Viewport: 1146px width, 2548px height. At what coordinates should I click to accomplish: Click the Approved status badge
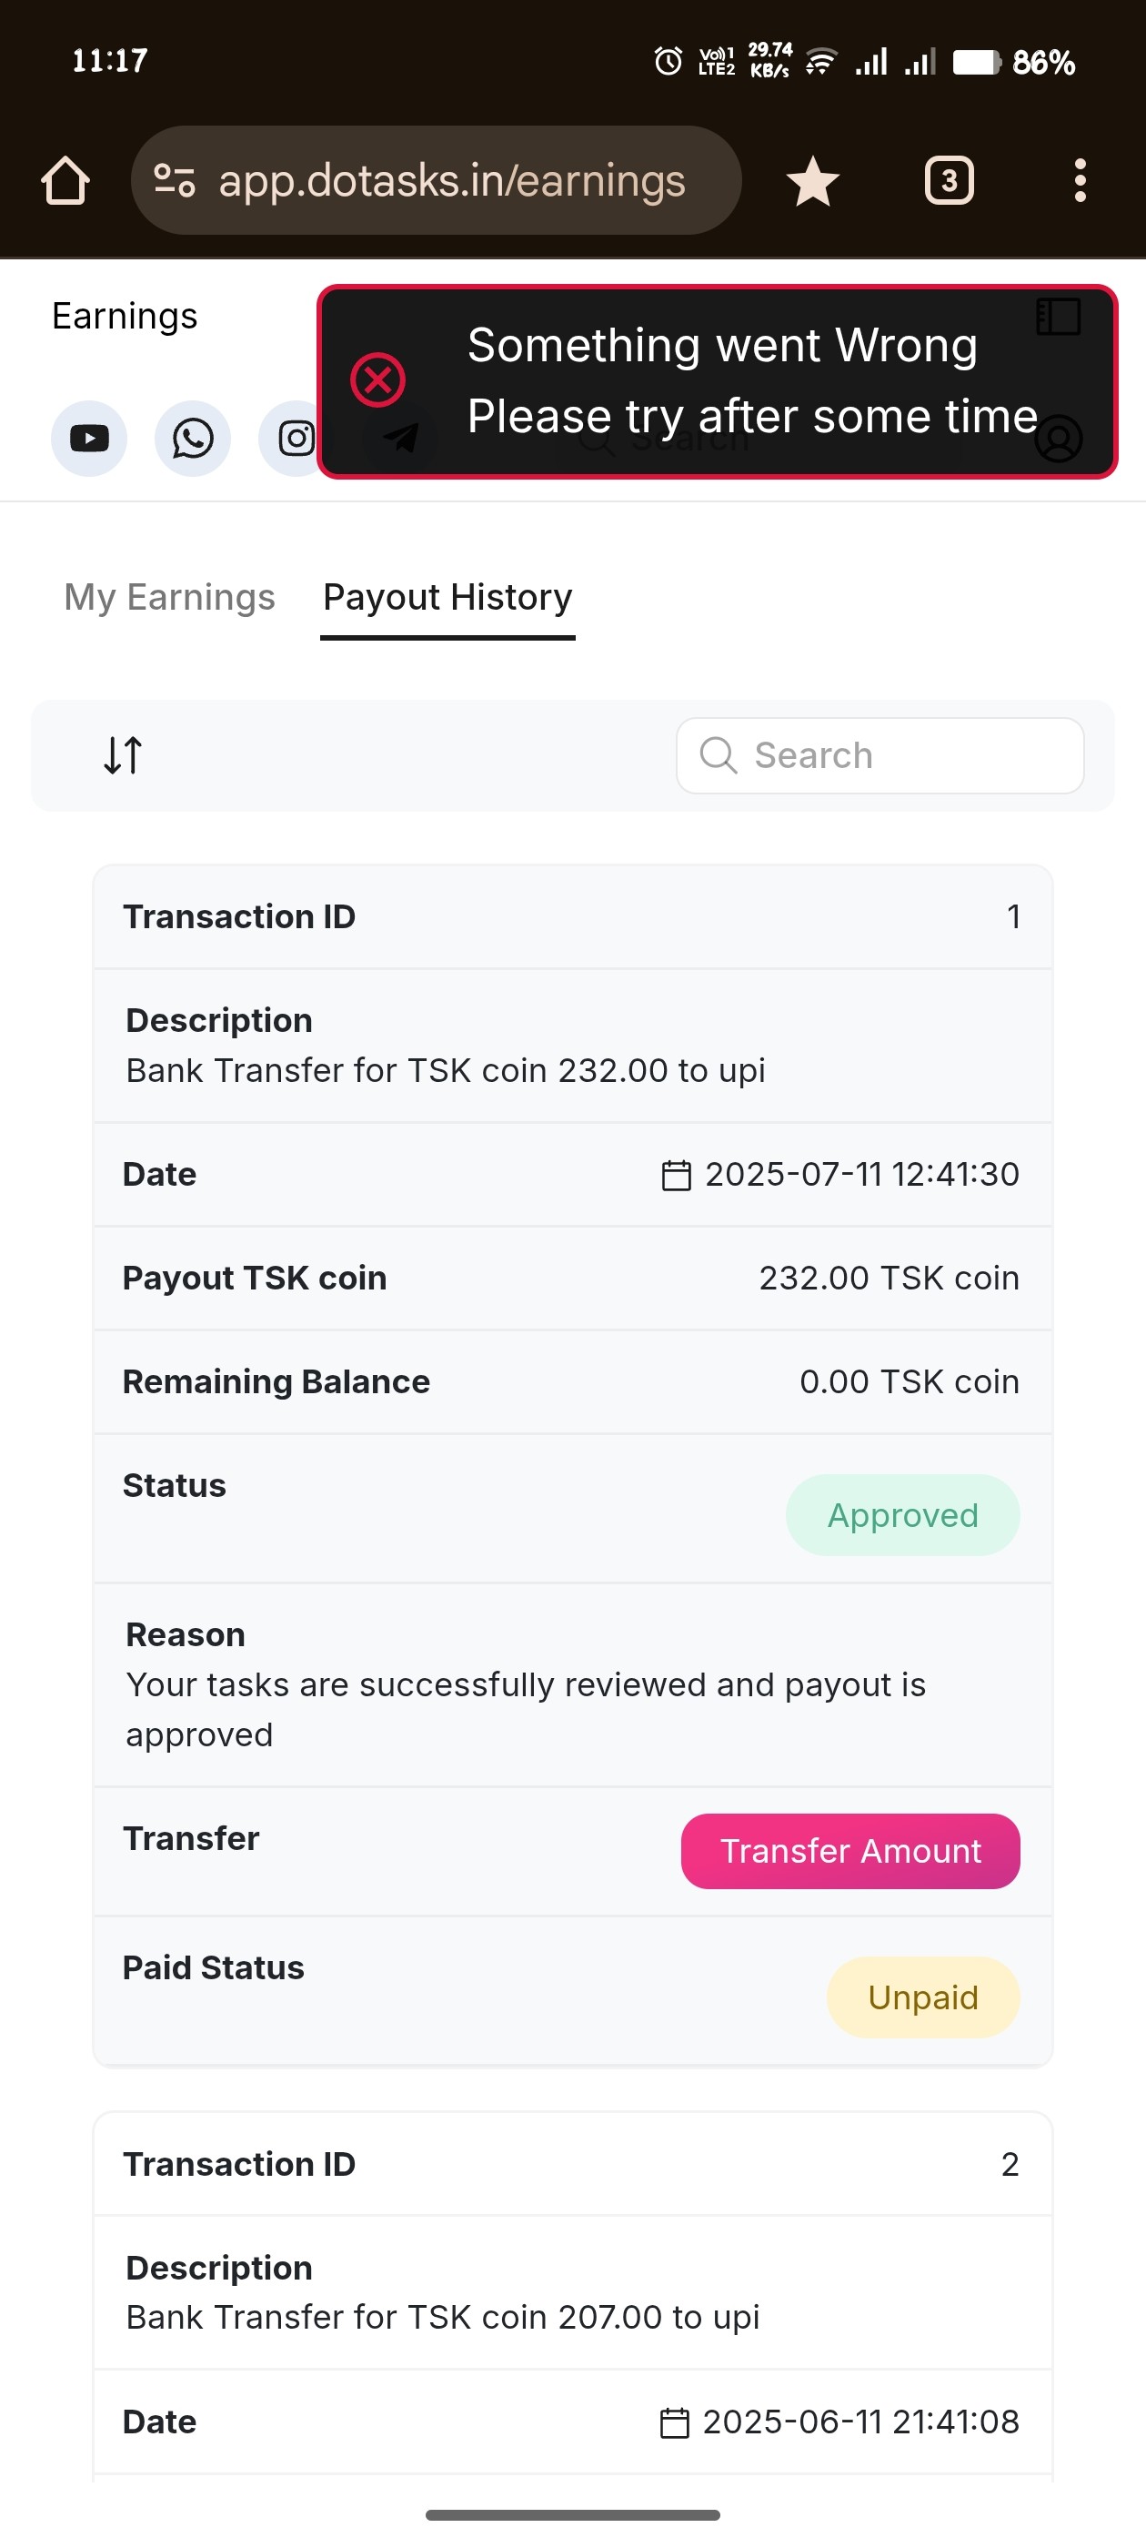(901, 1515)
